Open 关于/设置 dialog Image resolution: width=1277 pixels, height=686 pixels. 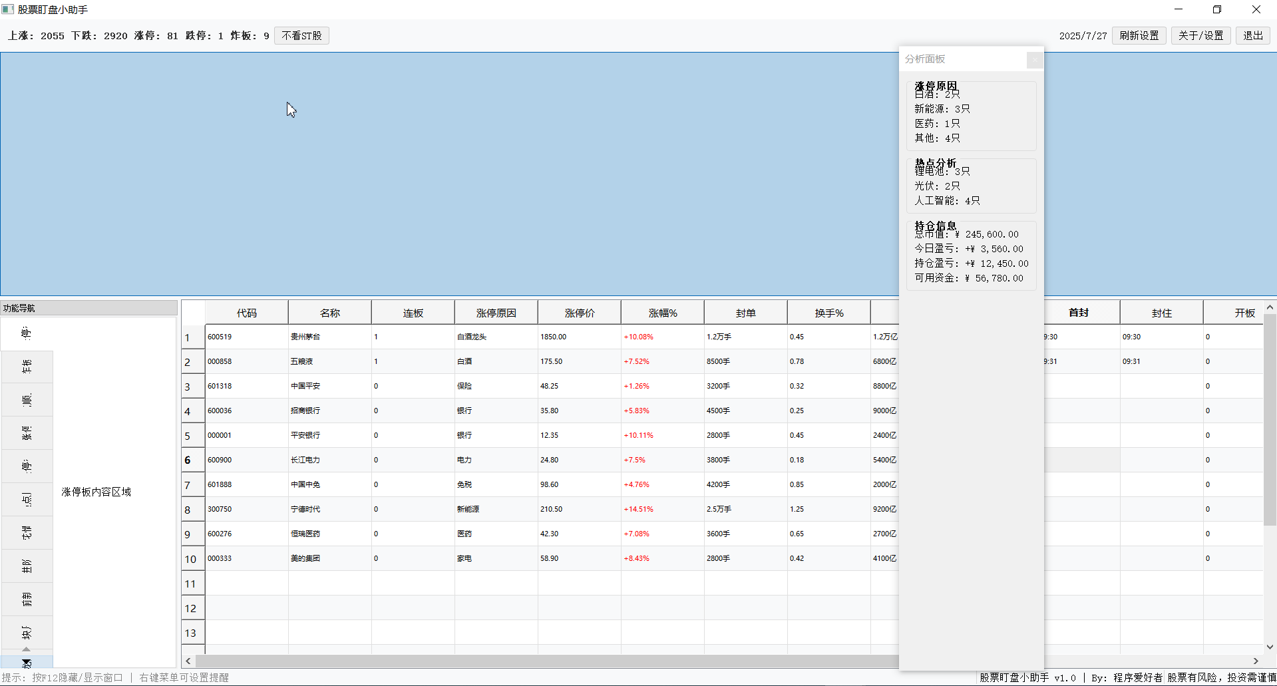coord(1200,35)
